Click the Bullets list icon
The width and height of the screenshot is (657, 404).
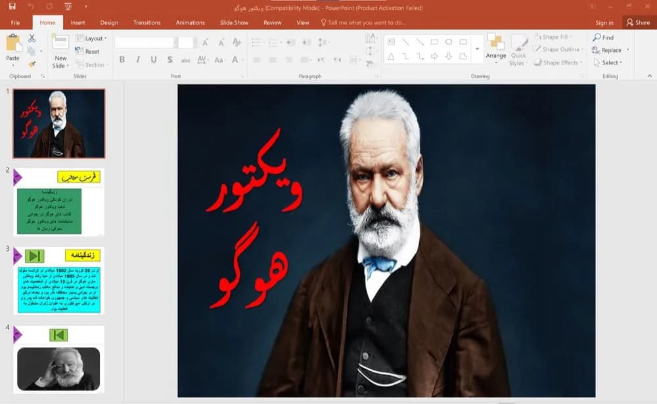tap(258, 42)
